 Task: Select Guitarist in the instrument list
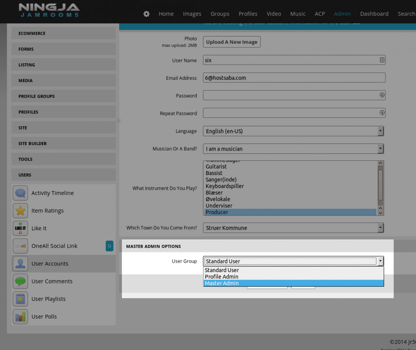pos(216,167)
